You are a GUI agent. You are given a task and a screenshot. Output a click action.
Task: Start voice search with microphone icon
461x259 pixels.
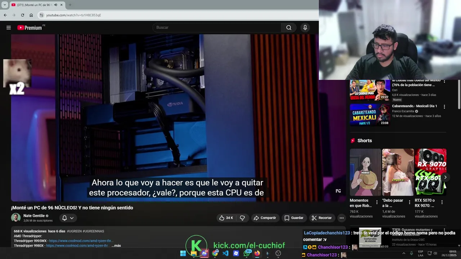pyautogui.click(x=305, y=28)
